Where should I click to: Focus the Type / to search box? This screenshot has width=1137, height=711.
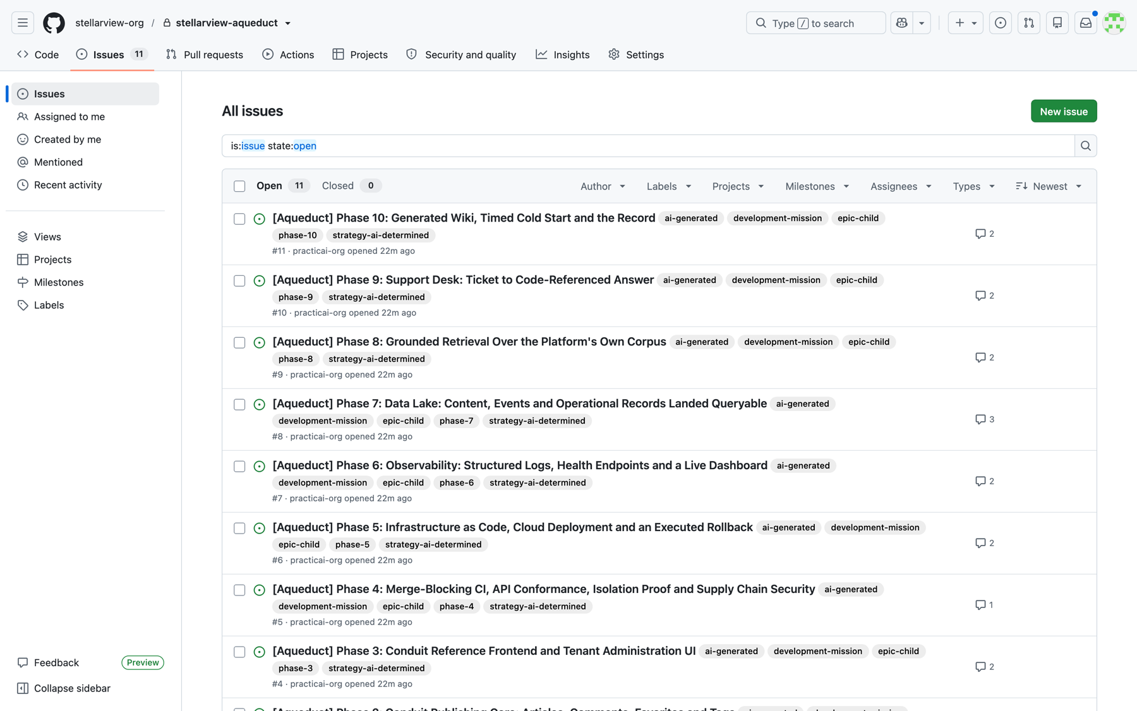[815, 23]
